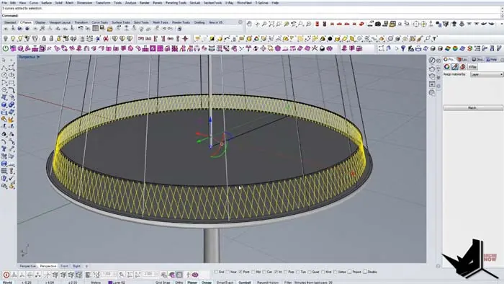Enable the End osnap checkbox
The image size is (504, 284).
(x=216, y=272)
